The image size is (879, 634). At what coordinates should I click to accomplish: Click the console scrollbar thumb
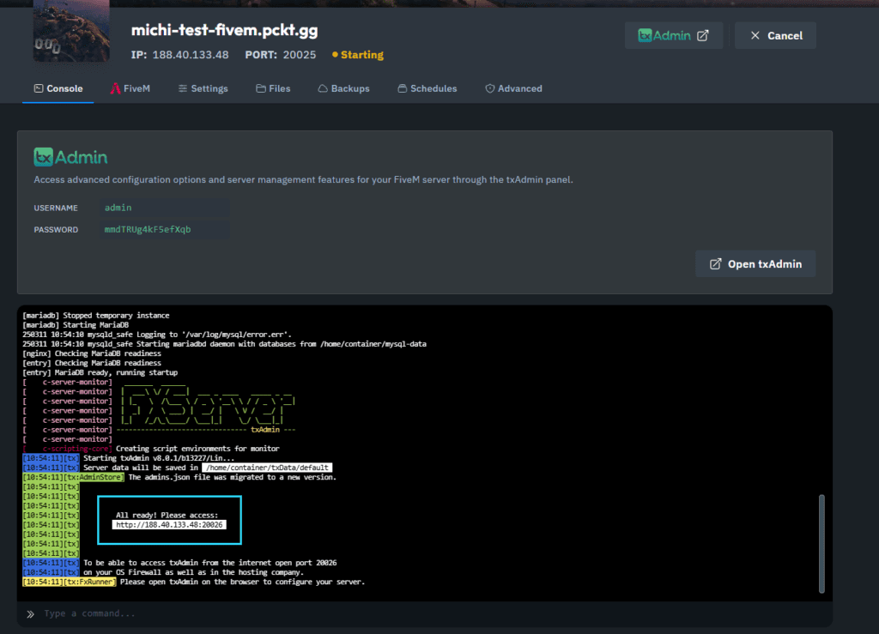pyautogui.click(x=821, y=543)
